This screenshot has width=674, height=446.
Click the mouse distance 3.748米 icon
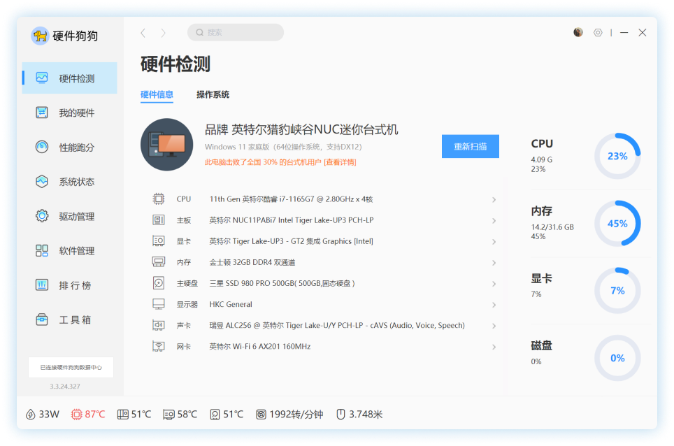[340, 415]
